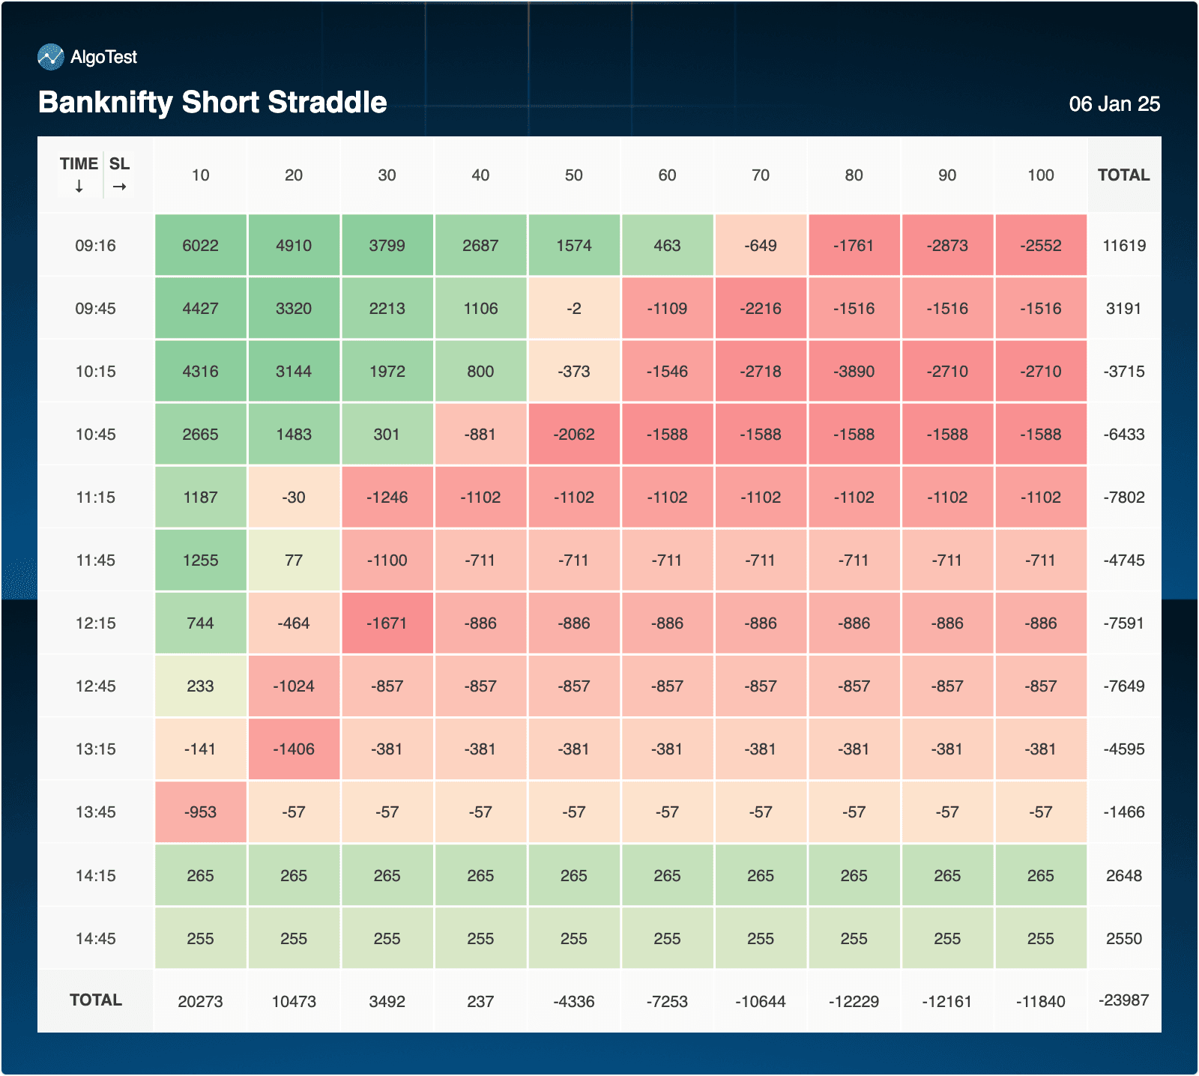Click the AlgoTest brand name text

coord(103,57)
